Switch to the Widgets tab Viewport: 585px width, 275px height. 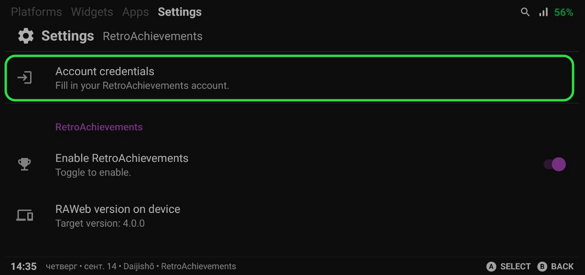tap(92, 12)
